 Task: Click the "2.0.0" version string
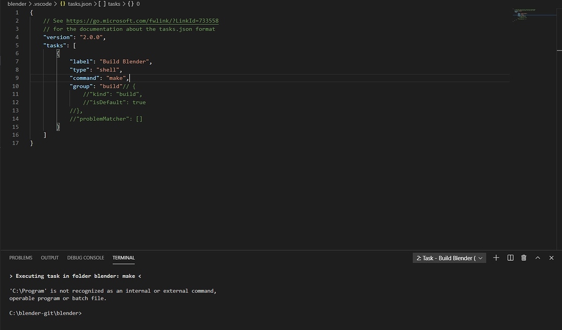coord(91,37)
